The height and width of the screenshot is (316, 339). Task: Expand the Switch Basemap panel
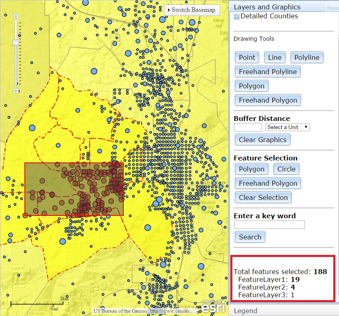click(x=192, y=10)
